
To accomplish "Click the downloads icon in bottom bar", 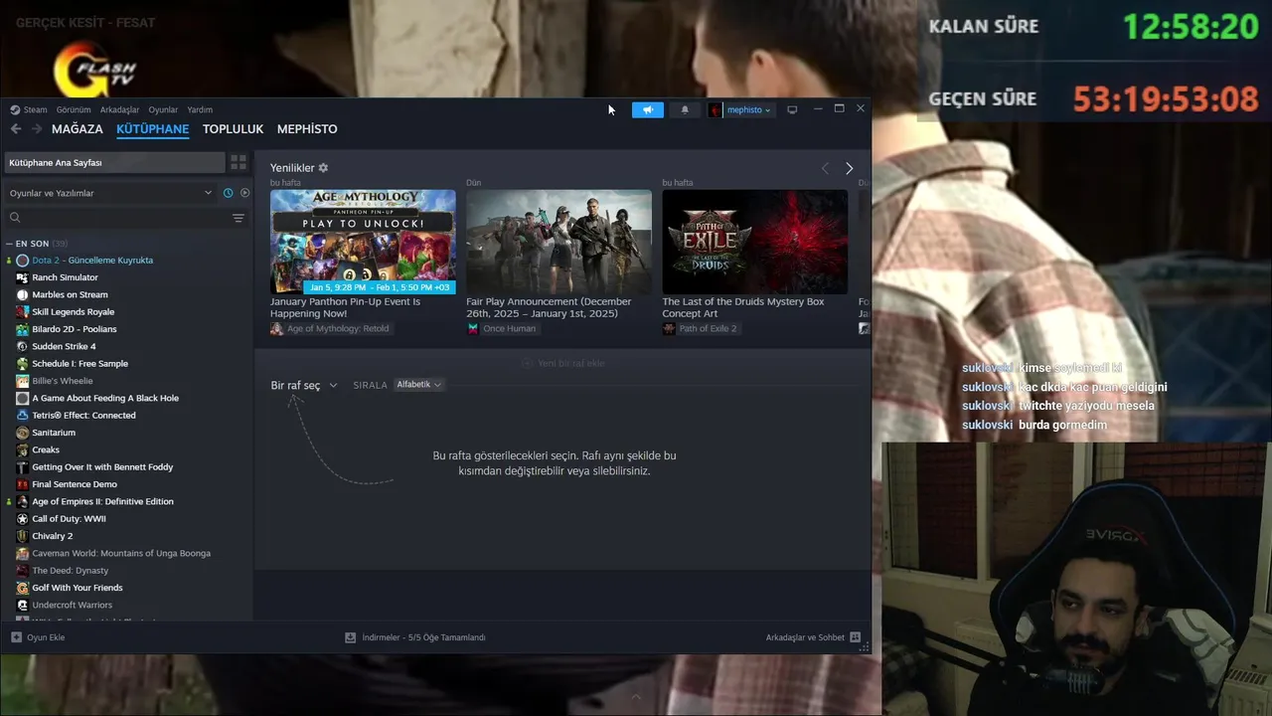I will click(x=350, y=637).
